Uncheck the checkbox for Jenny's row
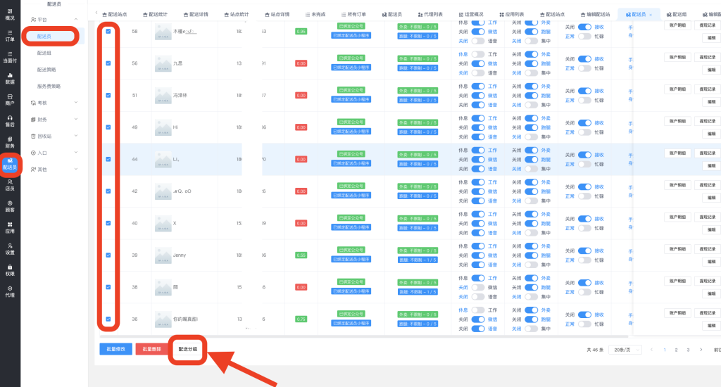721x387 pixels. click(108, 255)
